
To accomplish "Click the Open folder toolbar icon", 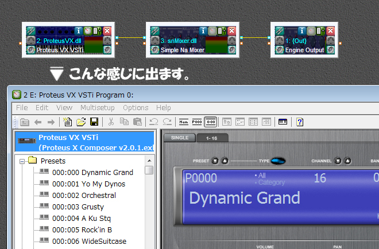I will pos(81,122).
